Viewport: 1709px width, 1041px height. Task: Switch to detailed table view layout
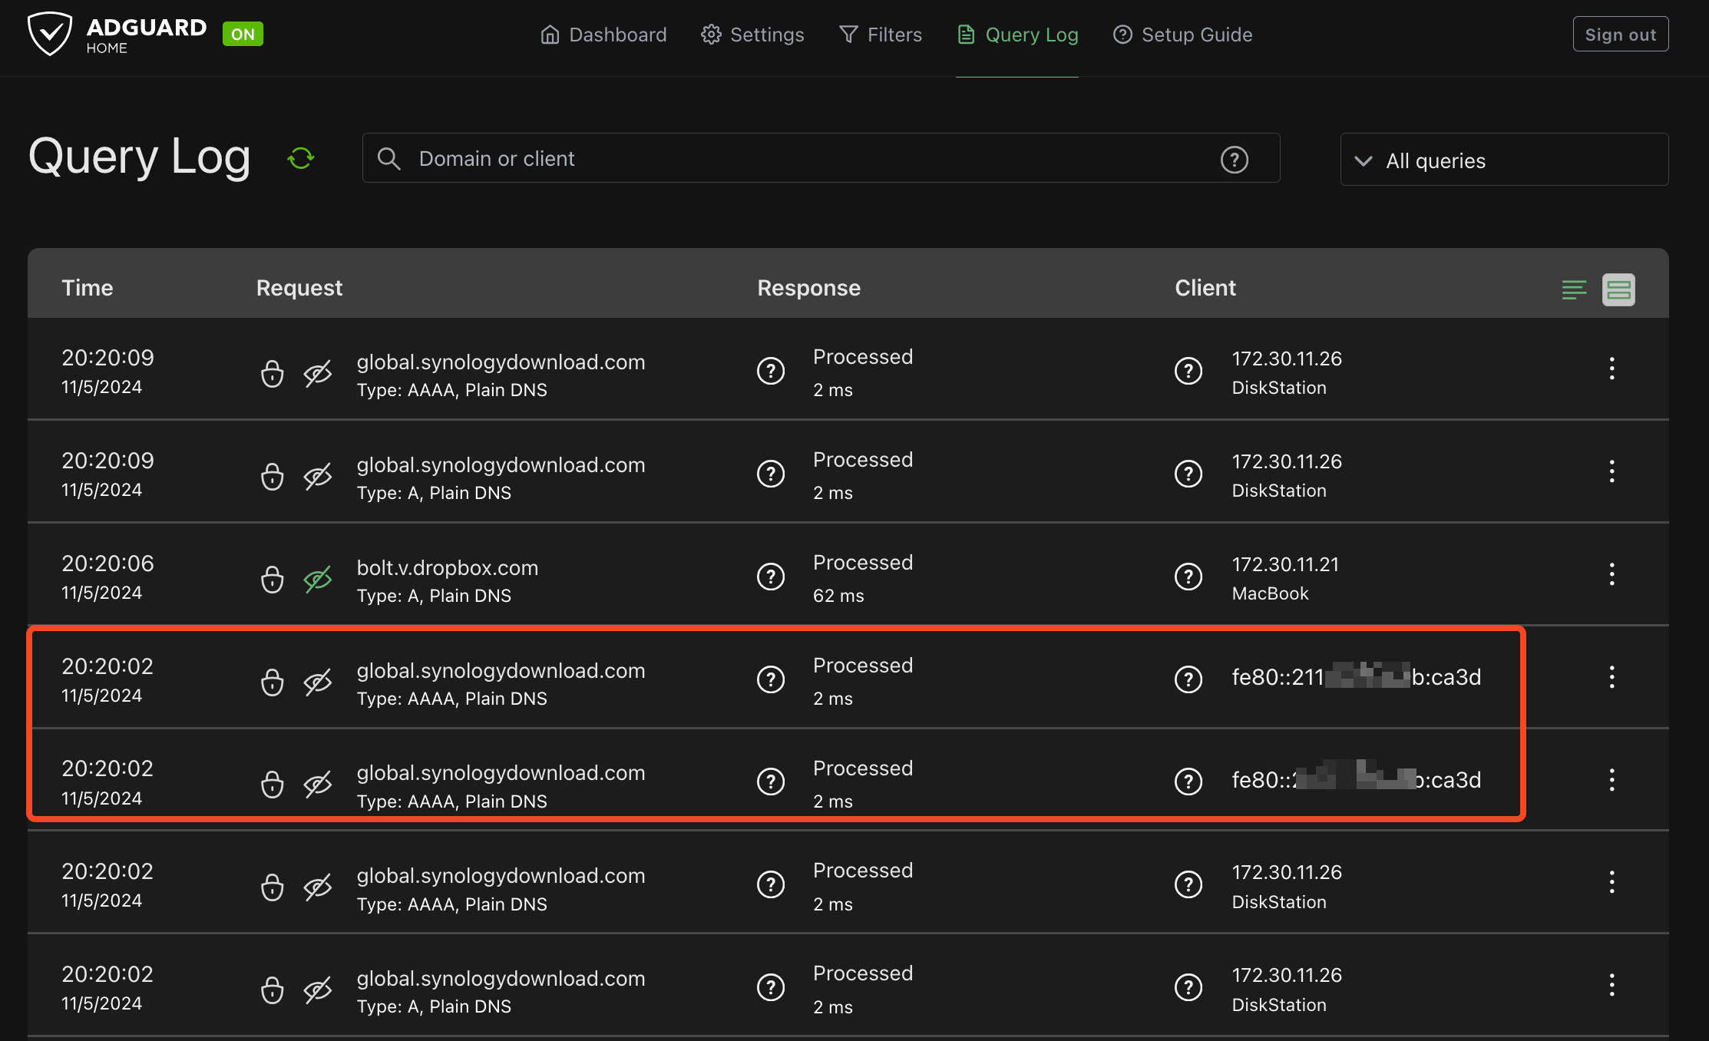click(x=1618, y=289)
